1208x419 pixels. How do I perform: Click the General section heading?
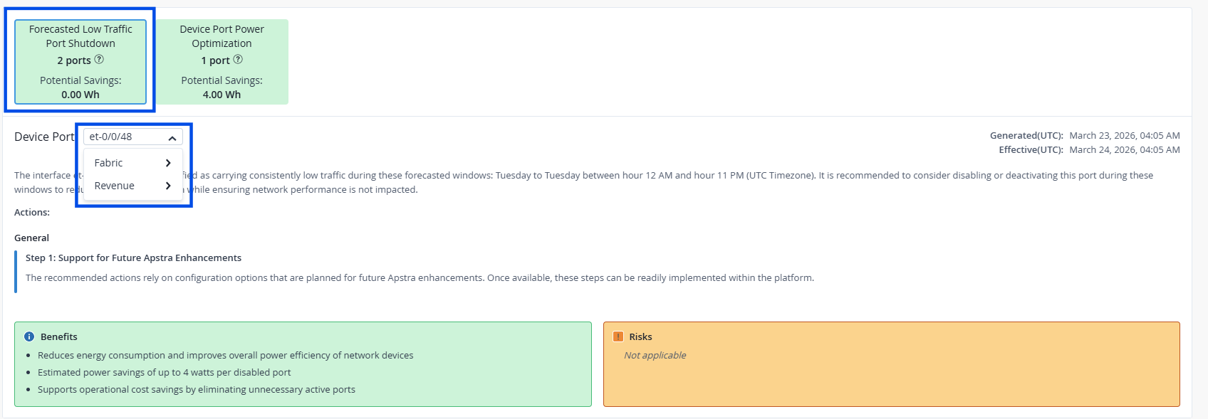(32, 238)
